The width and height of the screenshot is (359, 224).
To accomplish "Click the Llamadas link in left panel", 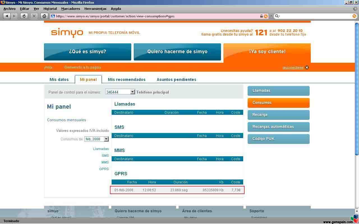I will 101,149.
